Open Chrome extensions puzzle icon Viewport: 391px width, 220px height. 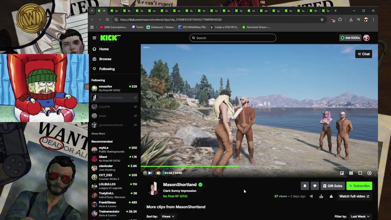pos(340,20)
